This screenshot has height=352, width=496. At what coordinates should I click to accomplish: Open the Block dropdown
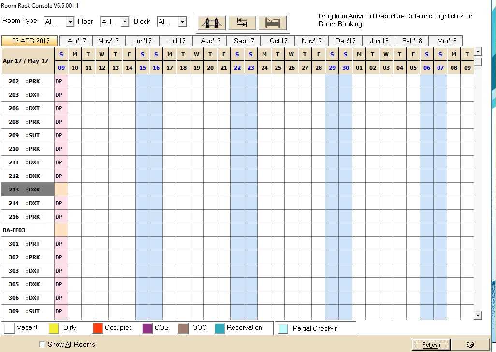coord(182,22)
